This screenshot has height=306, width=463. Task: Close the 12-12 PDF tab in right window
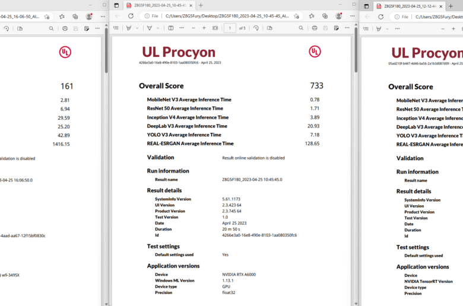pos(441,6)
